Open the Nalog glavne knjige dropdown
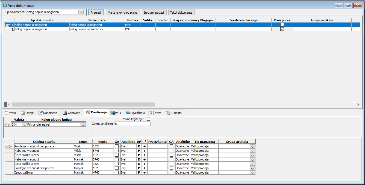Screen dimensions: 365x185 (83, 125)
